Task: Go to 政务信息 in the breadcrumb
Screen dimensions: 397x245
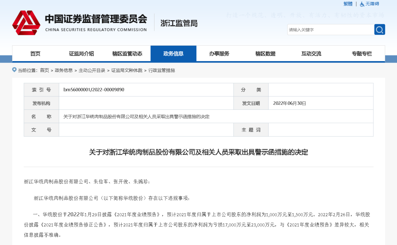Action: 64,70
